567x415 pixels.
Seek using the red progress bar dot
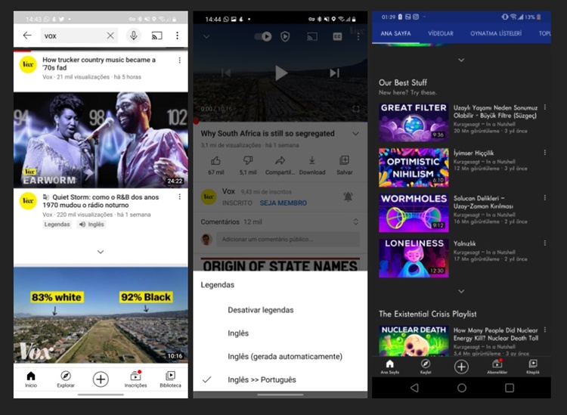coord(196,122)
